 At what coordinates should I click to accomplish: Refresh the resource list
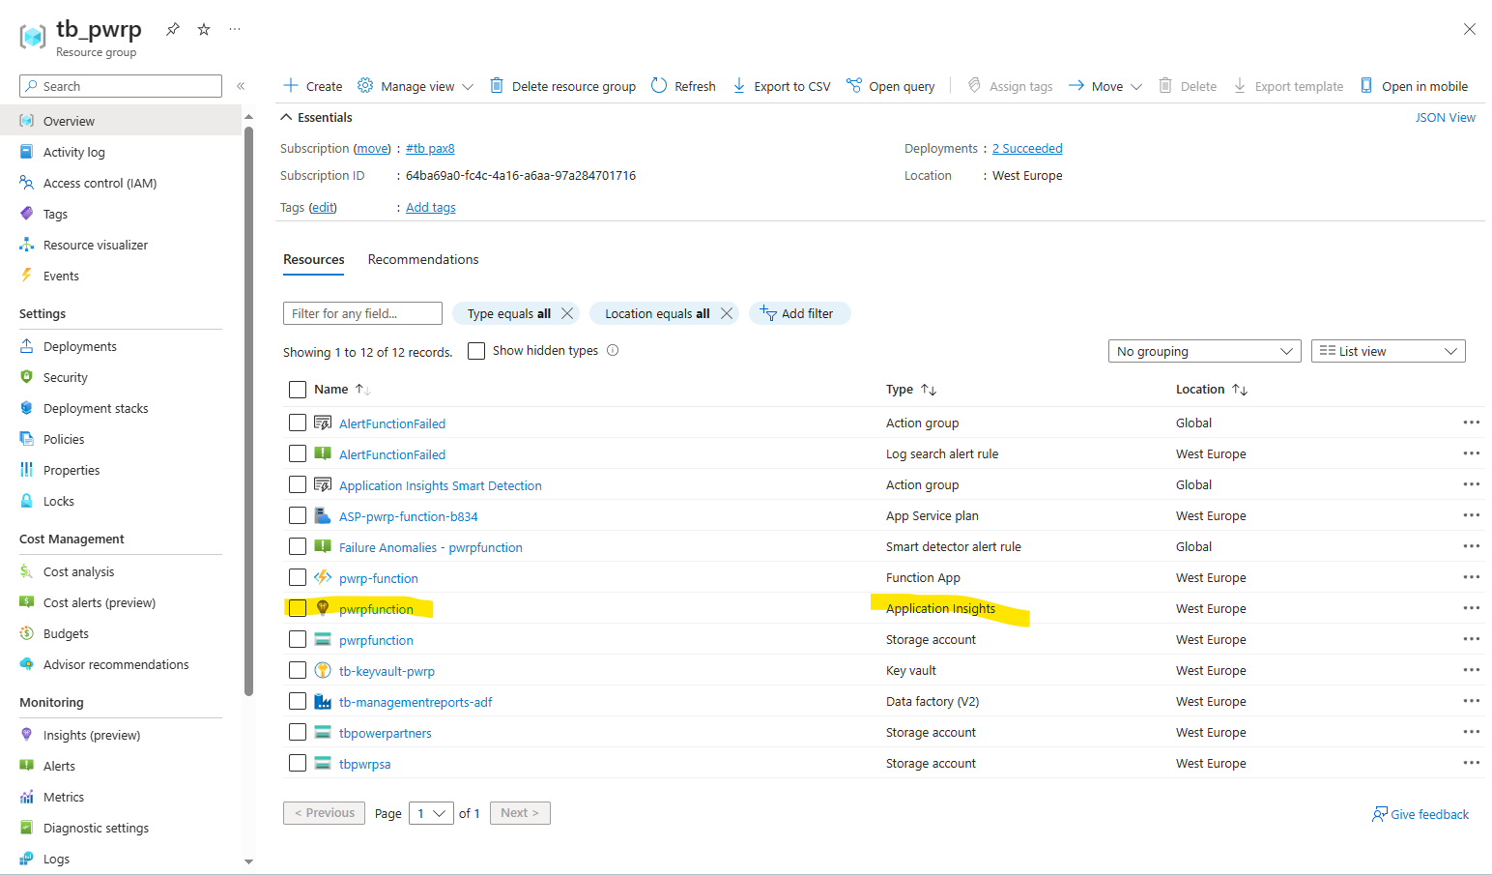coord(683,86)
